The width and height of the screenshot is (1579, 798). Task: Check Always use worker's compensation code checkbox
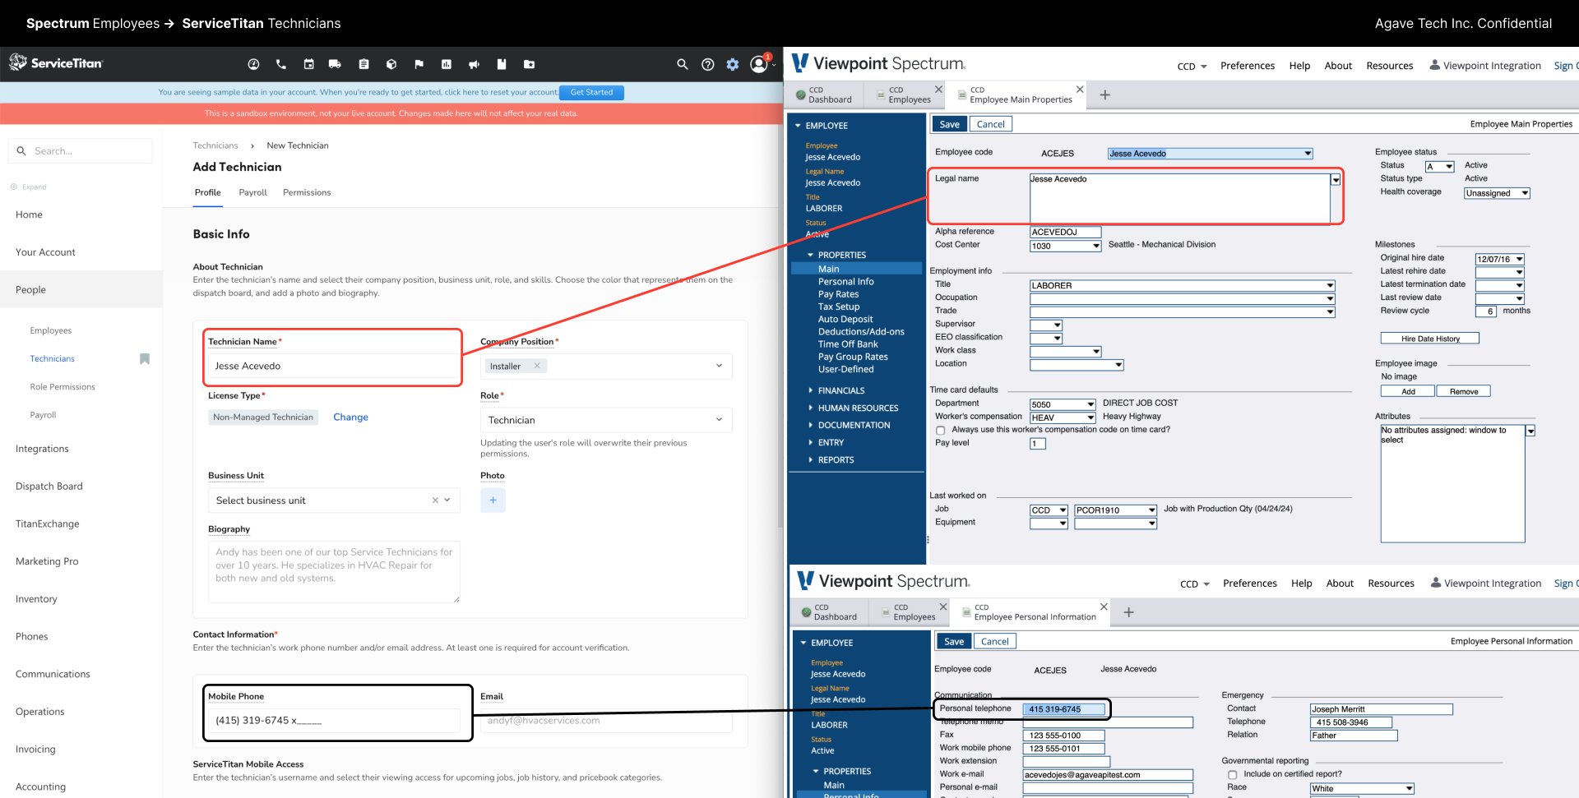coord(941,431)
